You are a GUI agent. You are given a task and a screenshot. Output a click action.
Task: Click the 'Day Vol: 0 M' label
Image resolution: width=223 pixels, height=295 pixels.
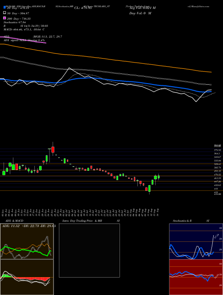coord(140,13)
